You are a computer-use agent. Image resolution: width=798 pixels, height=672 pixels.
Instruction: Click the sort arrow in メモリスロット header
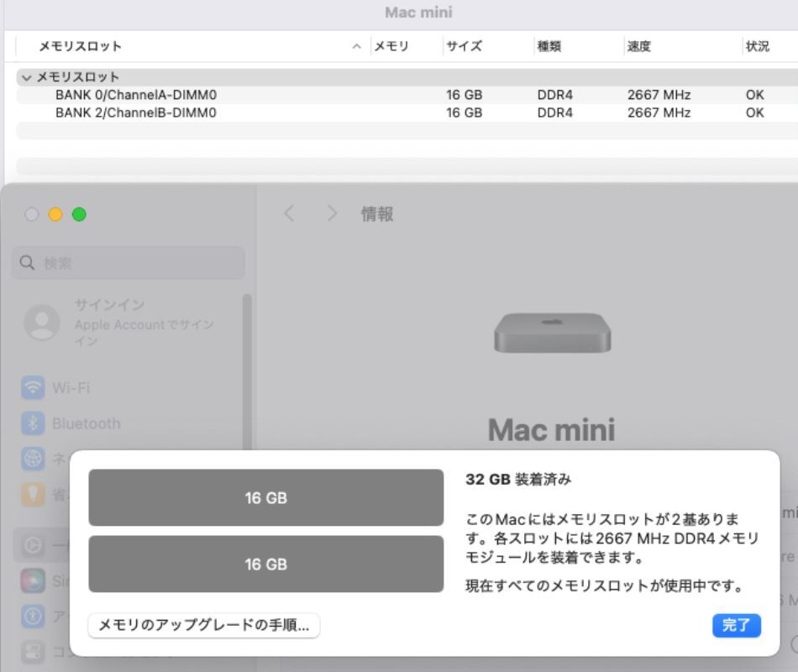coord(357,46)
